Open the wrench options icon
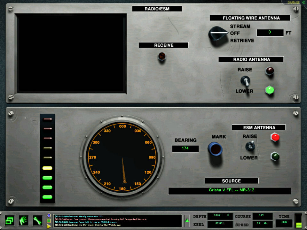This screenshot has width=307, height=230. point(38,220)
